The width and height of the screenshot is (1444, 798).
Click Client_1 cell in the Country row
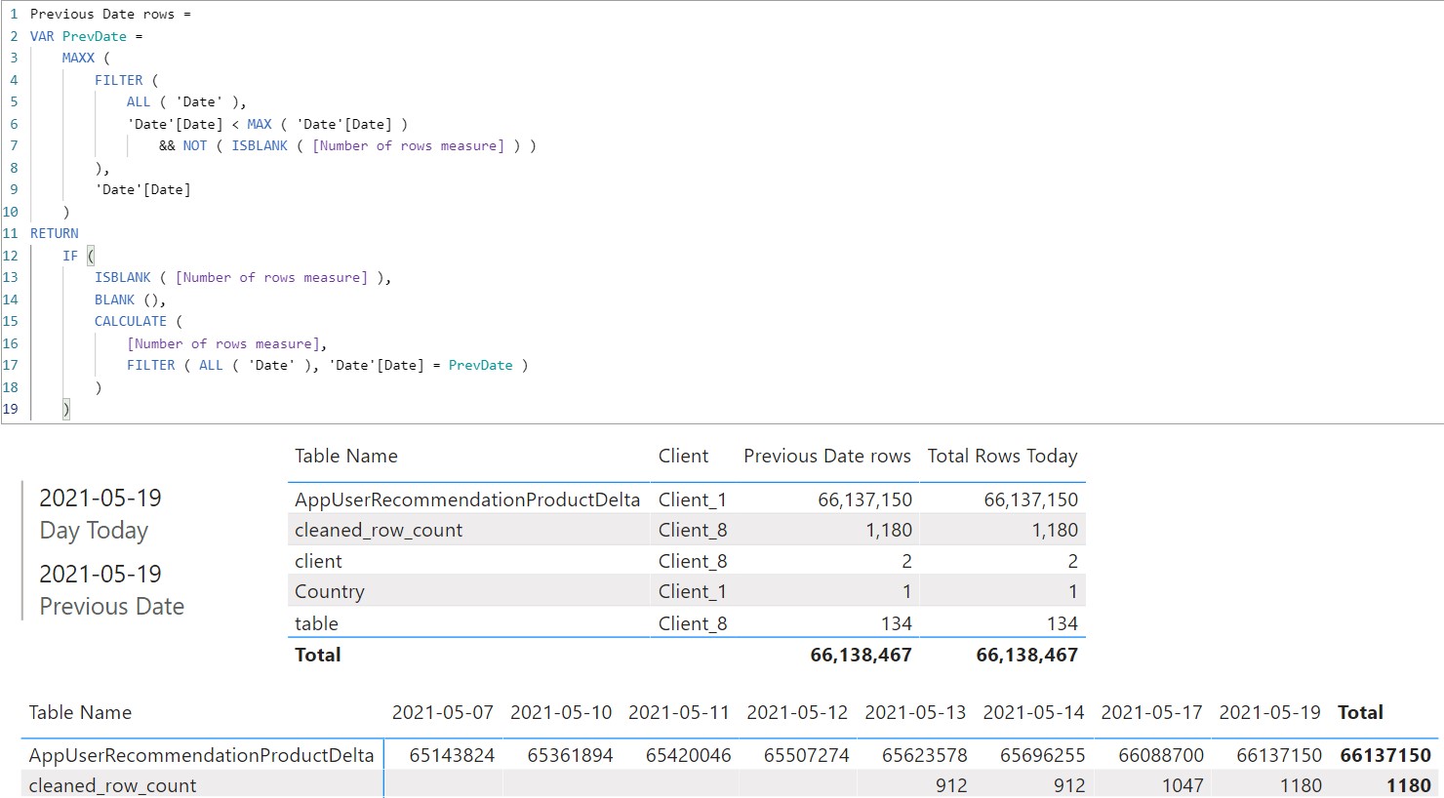click(x=693, y=591)
